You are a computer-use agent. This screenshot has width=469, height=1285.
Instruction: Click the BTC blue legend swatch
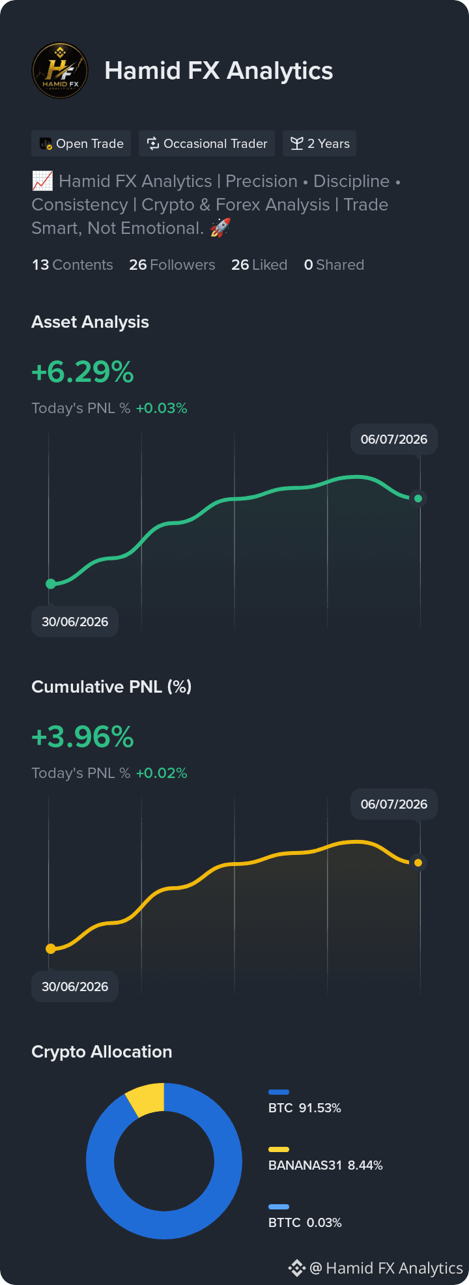point(279,1092)
